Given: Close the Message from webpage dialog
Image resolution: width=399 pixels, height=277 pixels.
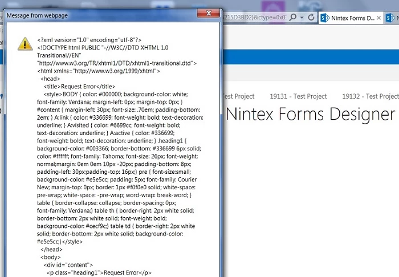Looking at the screenshot, I should 209,13.
